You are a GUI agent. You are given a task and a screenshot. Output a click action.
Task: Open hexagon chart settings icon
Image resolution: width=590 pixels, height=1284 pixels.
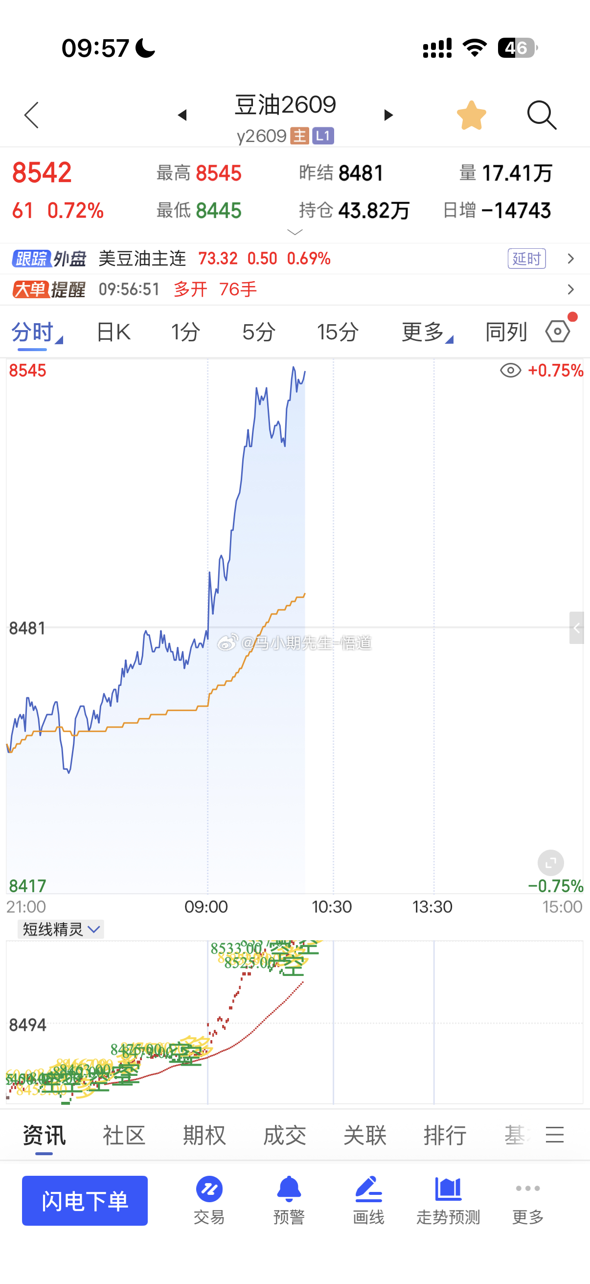coord(558,332)
